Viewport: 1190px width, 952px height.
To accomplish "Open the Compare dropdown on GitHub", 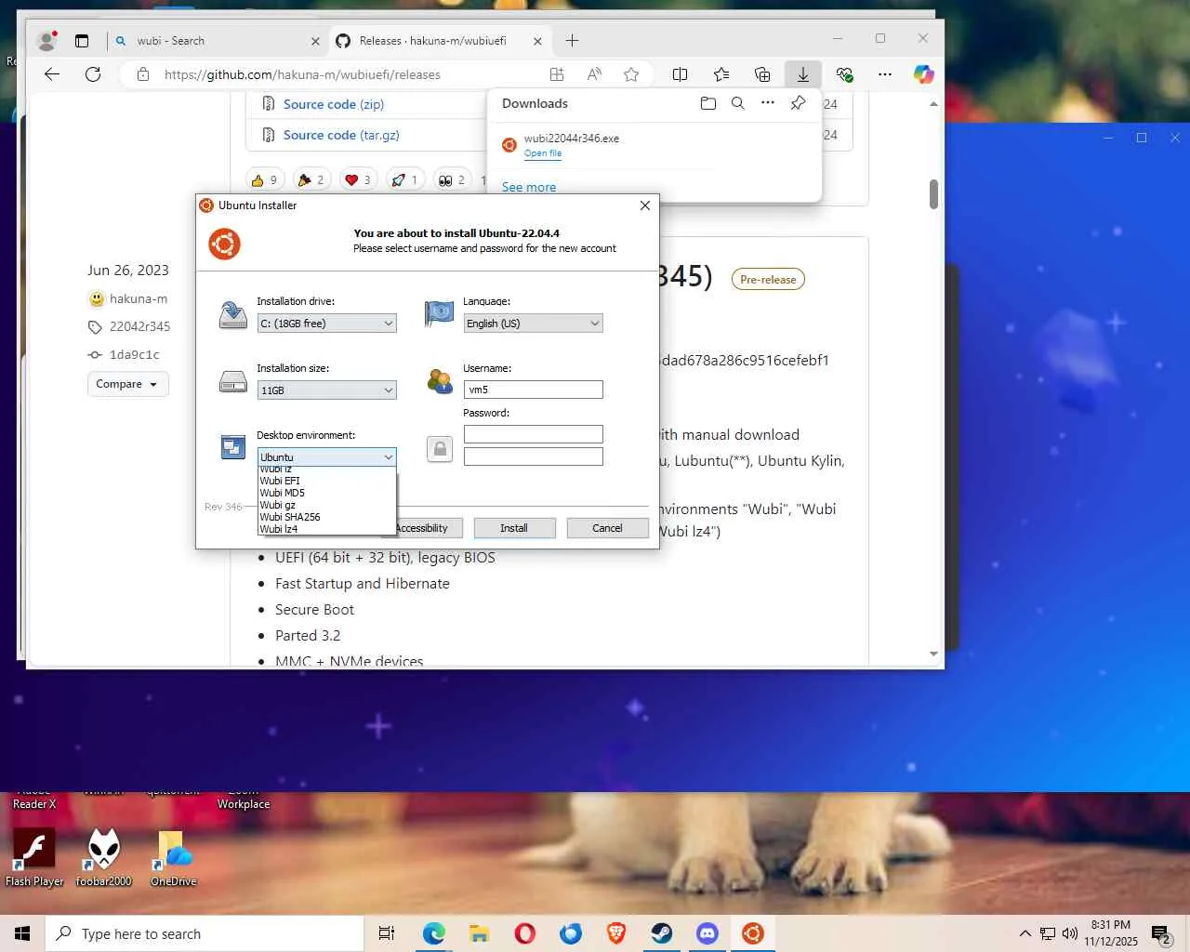I will (128, 384).
